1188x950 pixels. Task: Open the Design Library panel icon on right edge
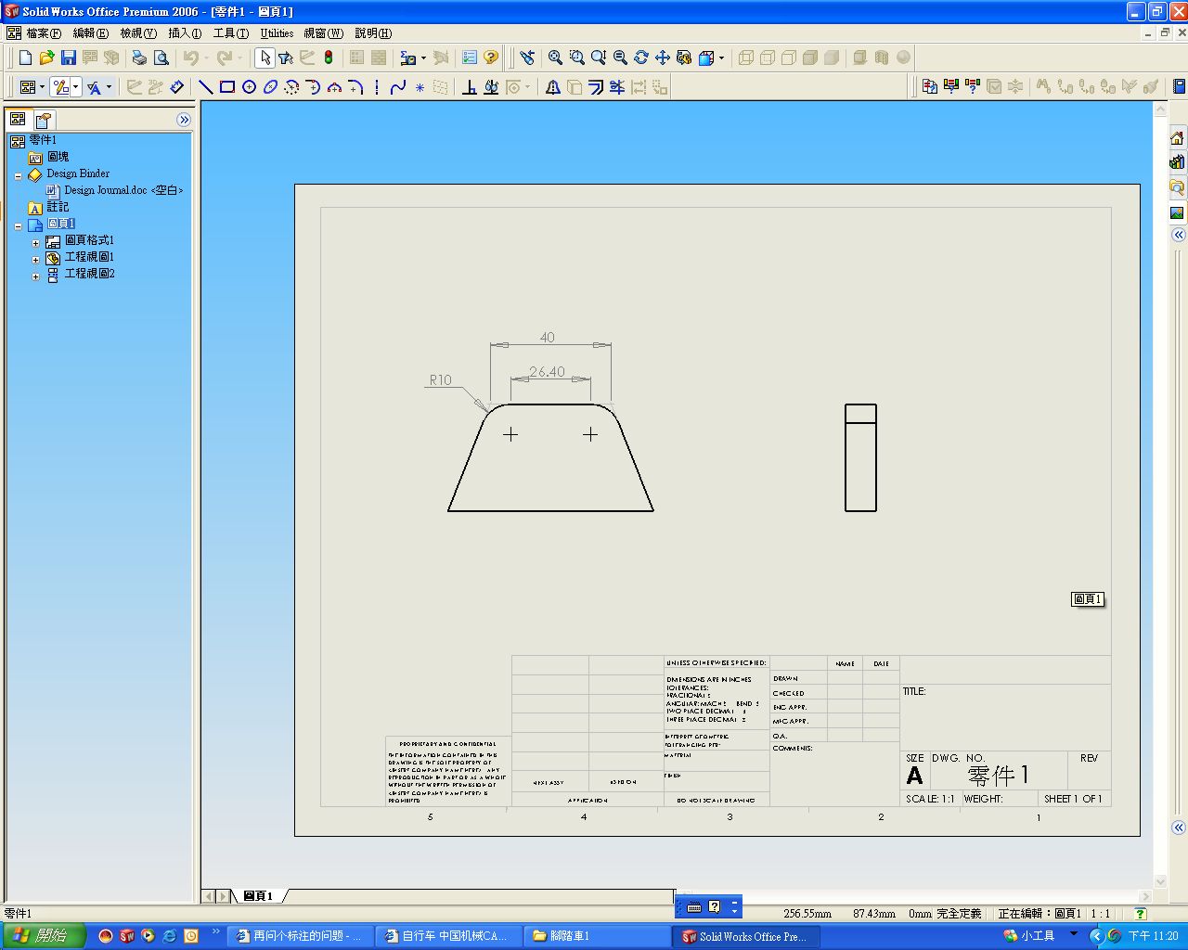coord(1177,162)
